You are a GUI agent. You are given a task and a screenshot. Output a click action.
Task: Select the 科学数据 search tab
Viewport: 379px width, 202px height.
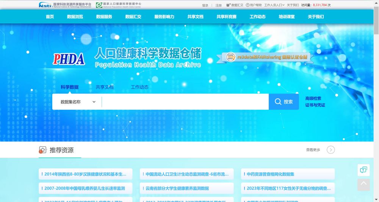70,87
